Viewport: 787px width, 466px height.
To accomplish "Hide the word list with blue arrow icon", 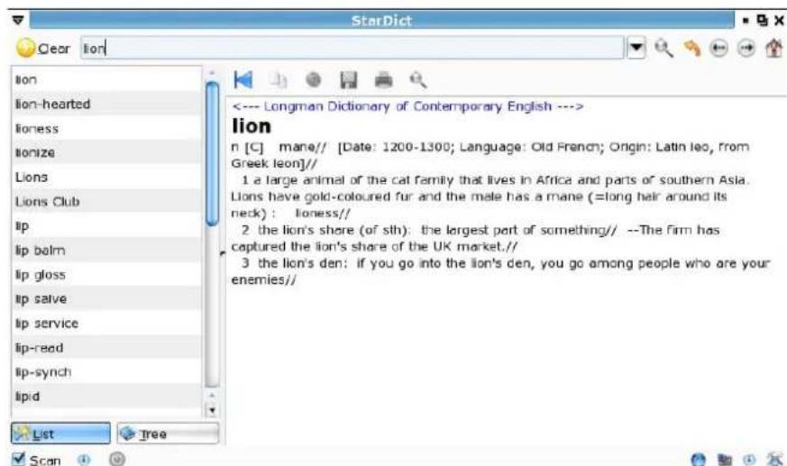I will [243, 79].
